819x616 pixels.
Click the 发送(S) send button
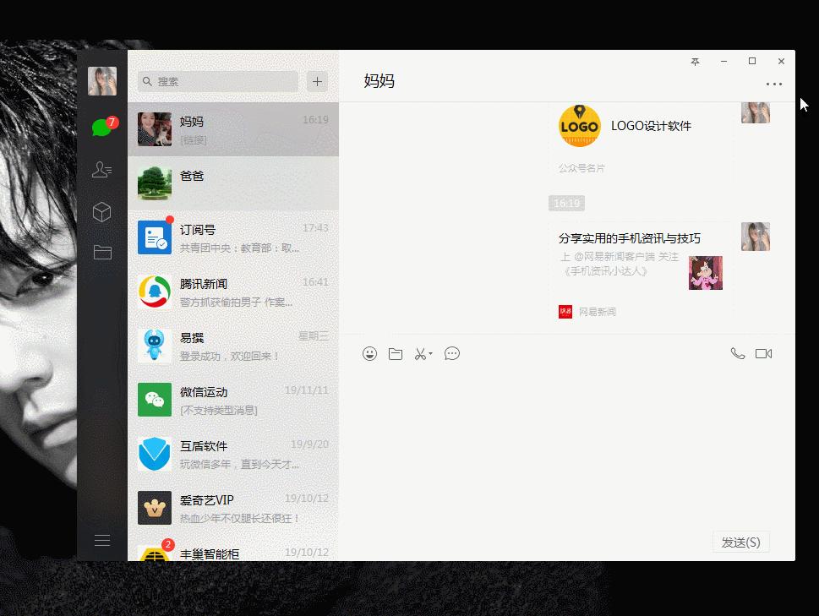[740, 542]
